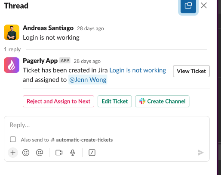Open the @Jenn Wong mention

coord(88,80)
